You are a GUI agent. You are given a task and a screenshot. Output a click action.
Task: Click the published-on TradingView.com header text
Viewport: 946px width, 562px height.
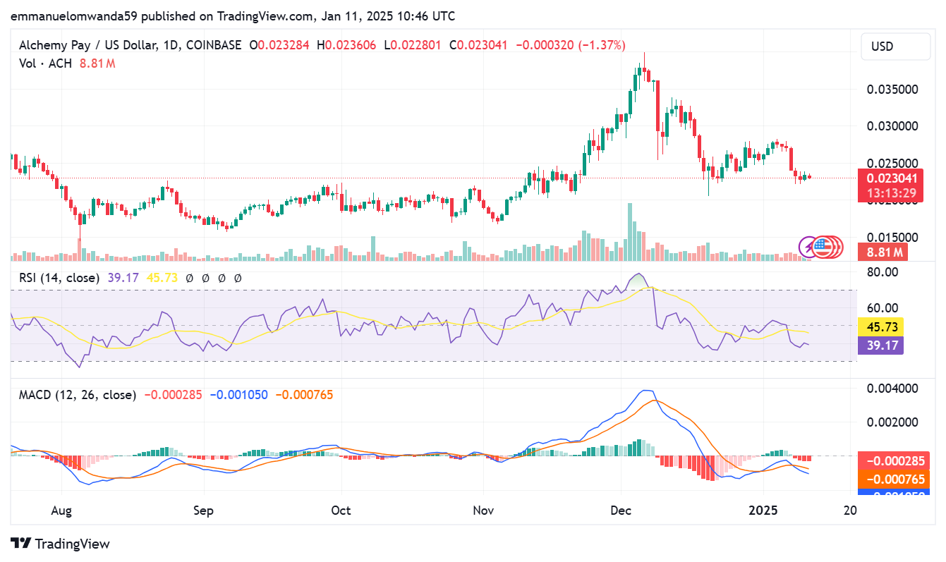click(234, 16)
